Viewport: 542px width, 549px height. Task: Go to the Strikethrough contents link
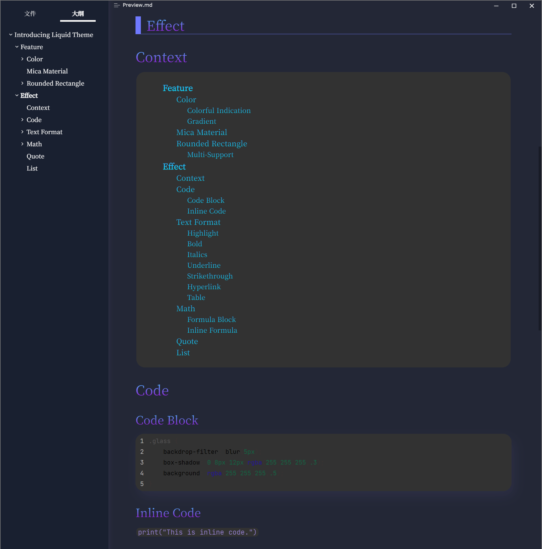(210, 276)
